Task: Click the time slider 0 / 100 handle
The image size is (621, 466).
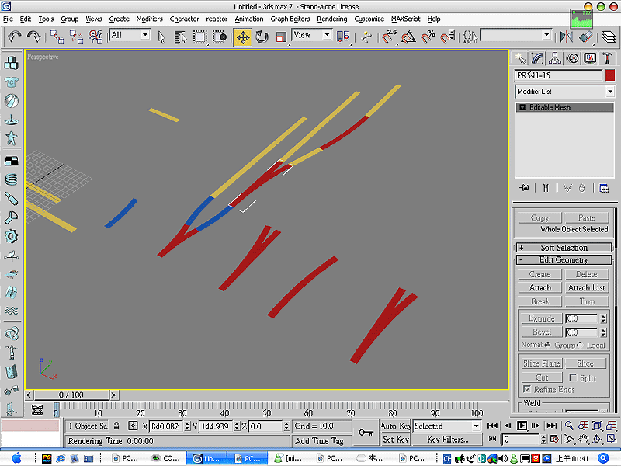Action: (x=71, y=395)
